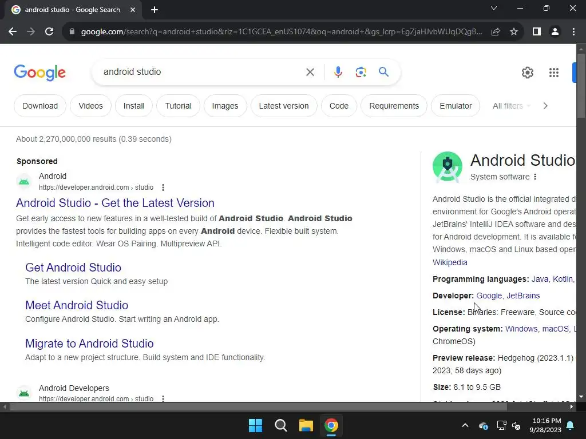Open the Chrome side panel
This screenshot has width=586, height=439.
537,32
